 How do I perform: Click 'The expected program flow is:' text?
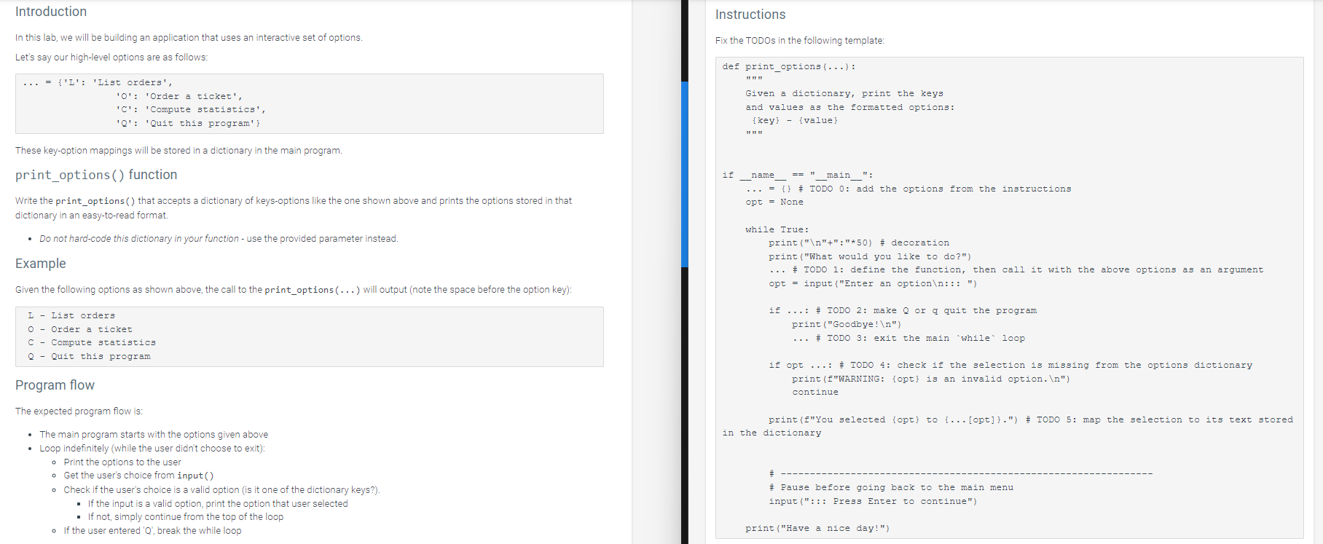click(79, 411)
